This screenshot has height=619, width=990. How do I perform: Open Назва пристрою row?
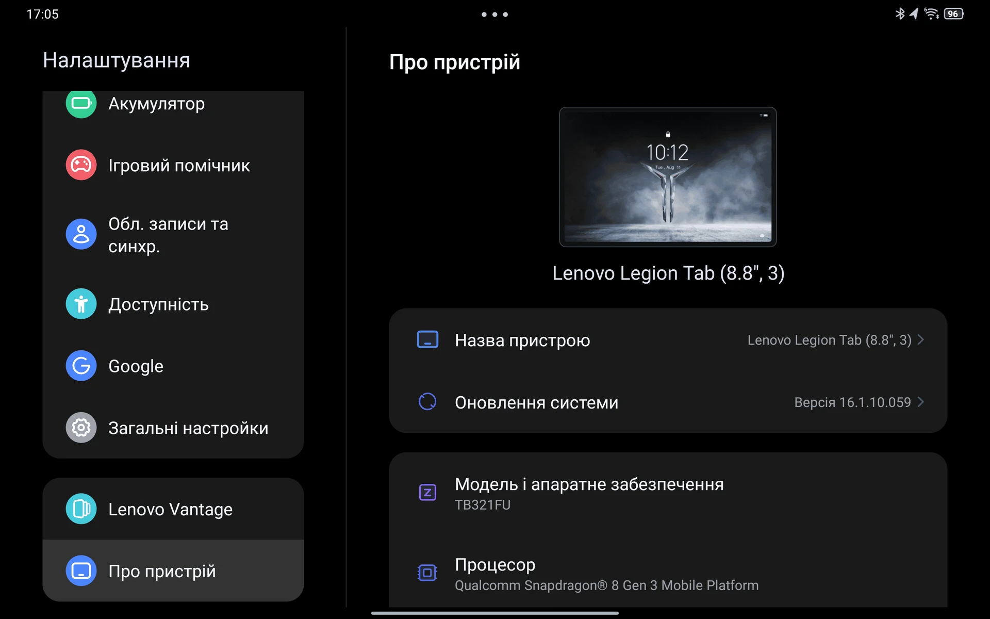(668, 340)
